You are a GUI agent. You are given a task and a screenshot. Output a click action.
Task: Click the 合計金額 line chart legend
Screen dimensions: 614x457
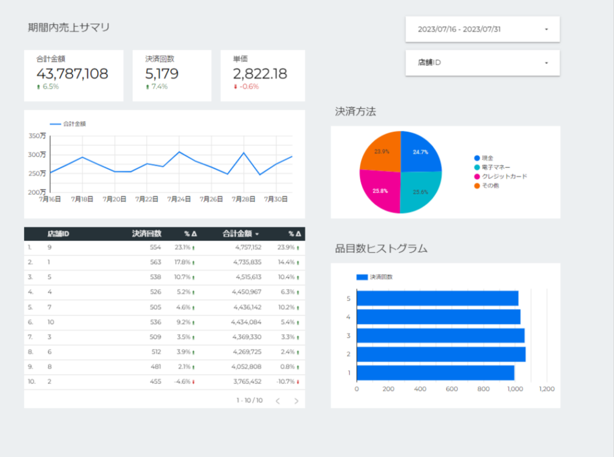click(x=67, y=124)
